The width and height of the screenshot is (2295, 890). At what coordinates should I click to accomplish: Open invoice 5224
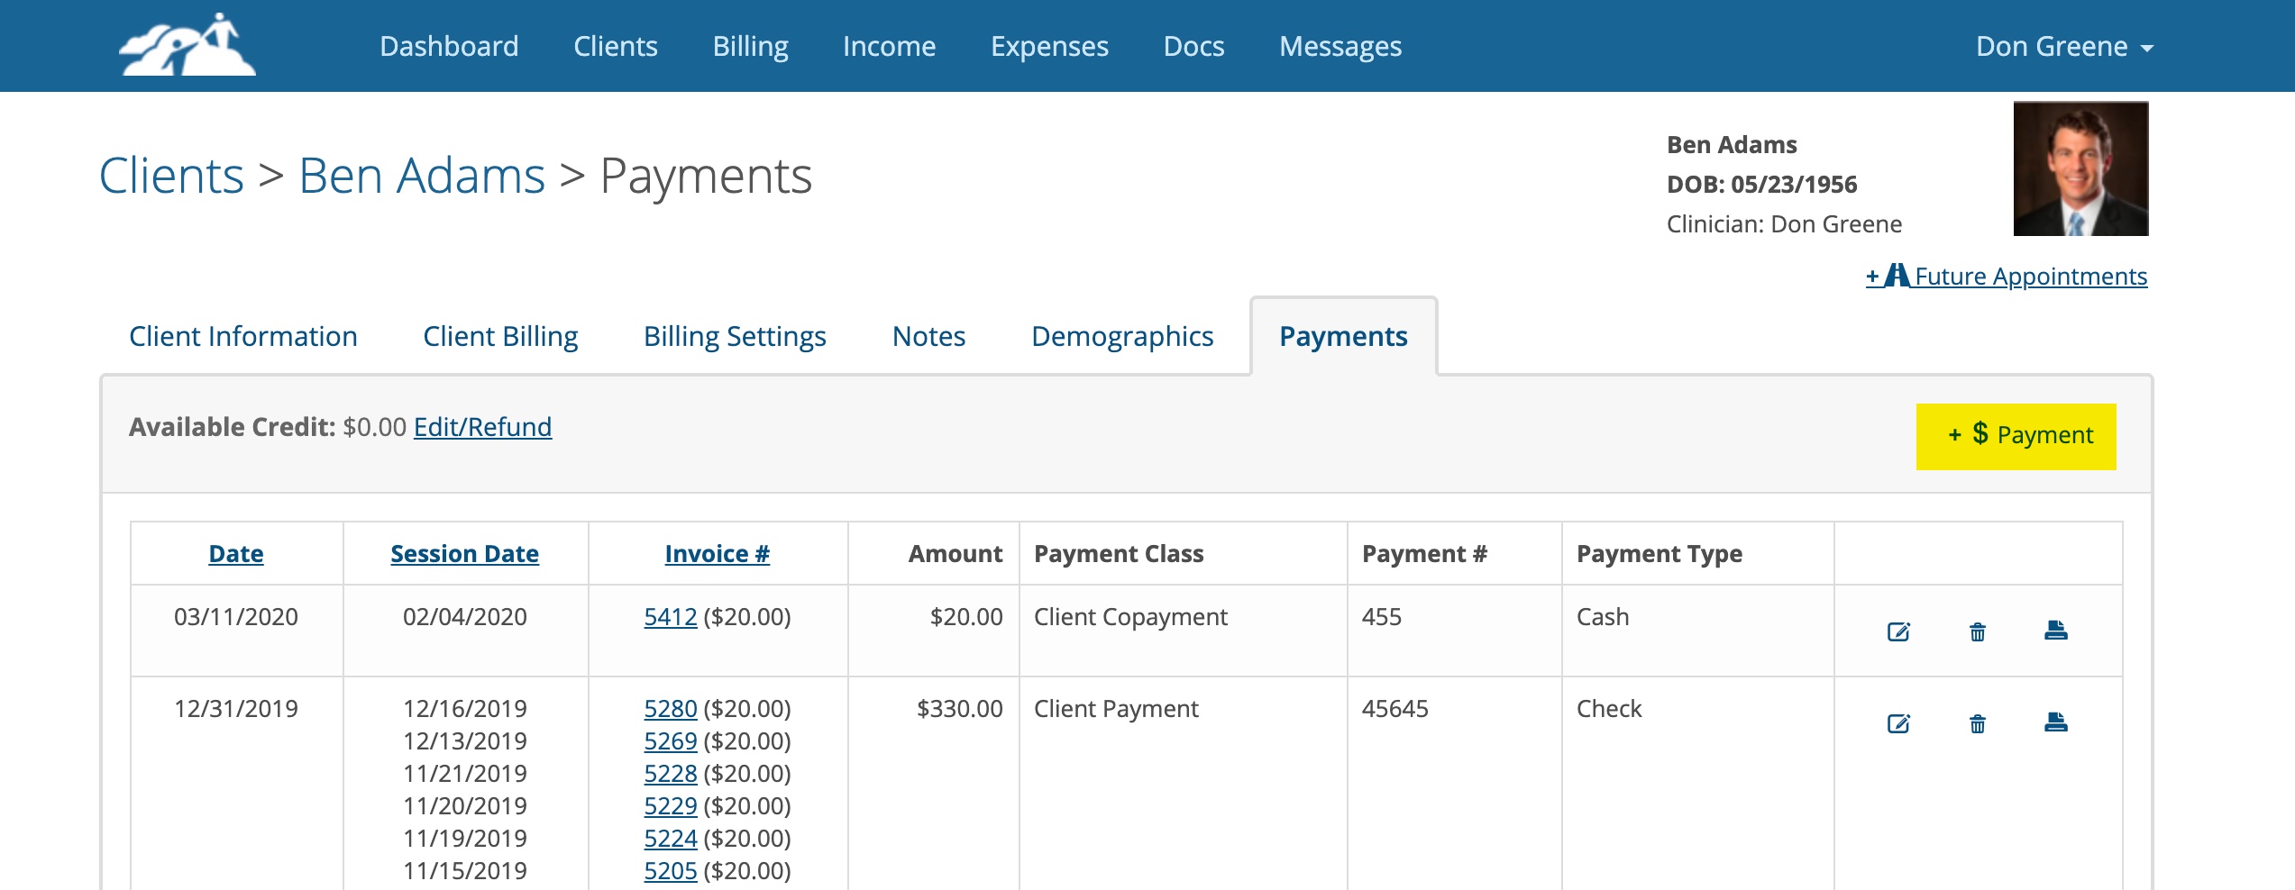(671, 839)
